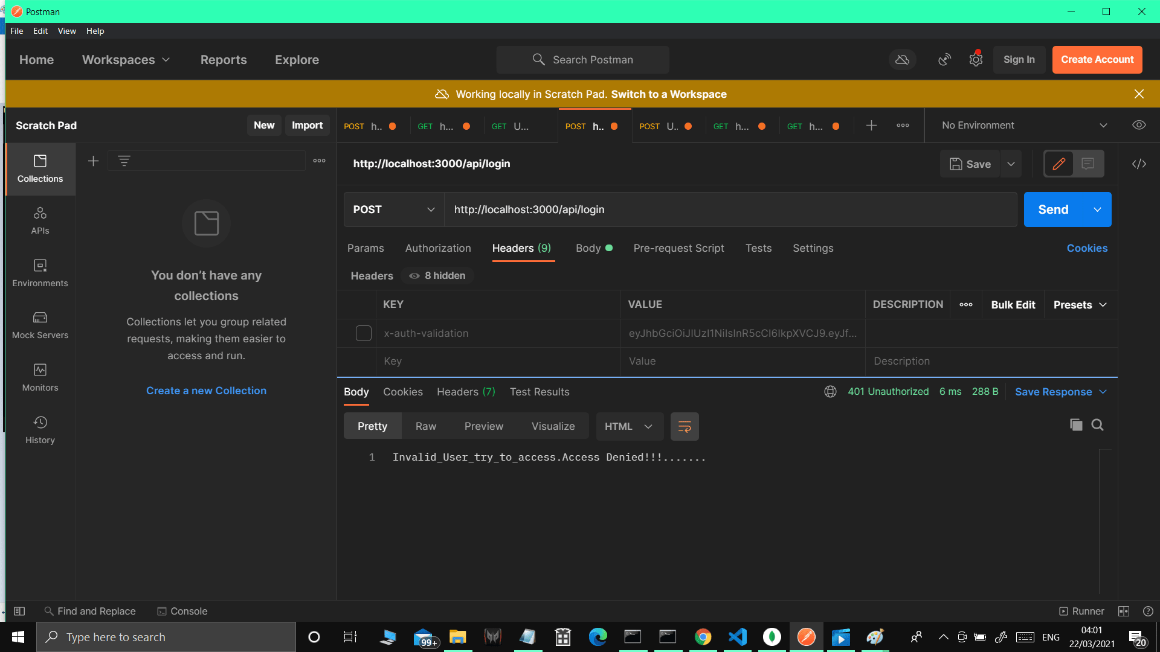
Task: Click the satellite capture requests icon
Action: [944, 60]
